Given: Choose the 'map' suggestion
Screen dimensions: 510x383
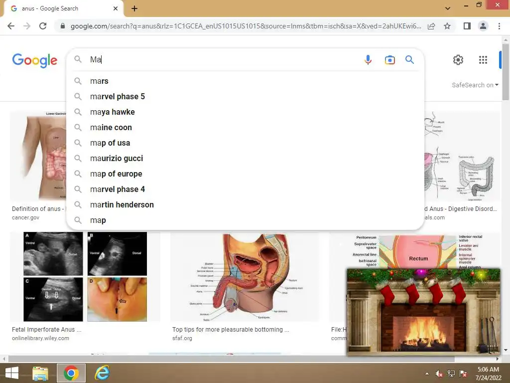Looking at the screenshot, I should point(245,220).
